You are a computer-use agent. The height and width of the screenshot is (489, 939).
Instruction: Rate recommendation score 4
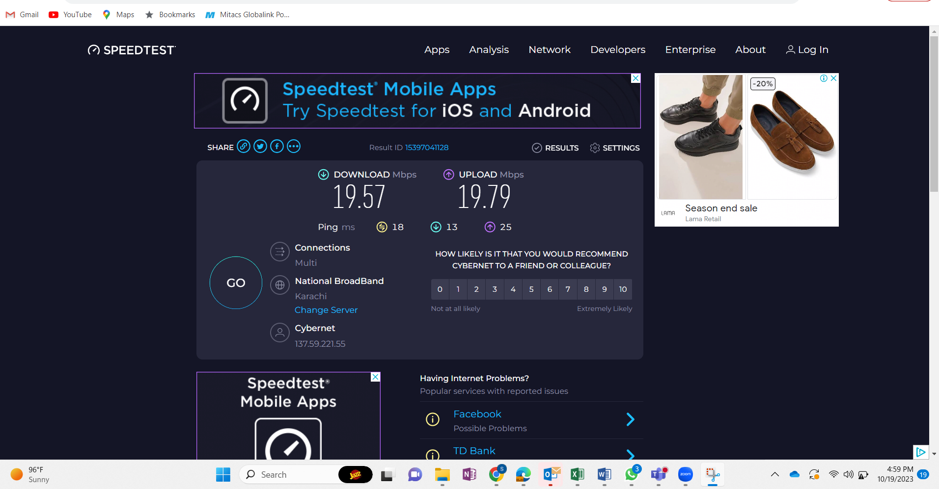click(513, 289)
